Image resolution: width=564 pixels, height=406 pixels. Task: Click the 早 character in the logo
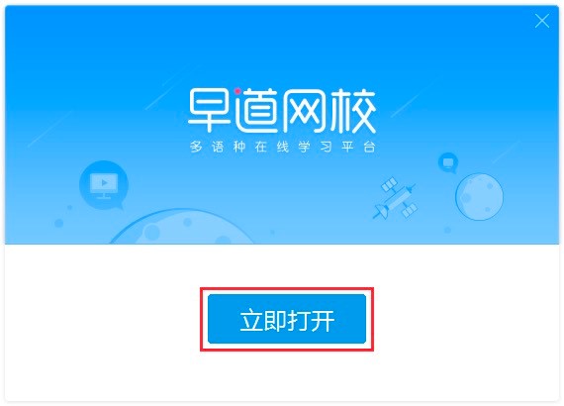tap(210, 110)
